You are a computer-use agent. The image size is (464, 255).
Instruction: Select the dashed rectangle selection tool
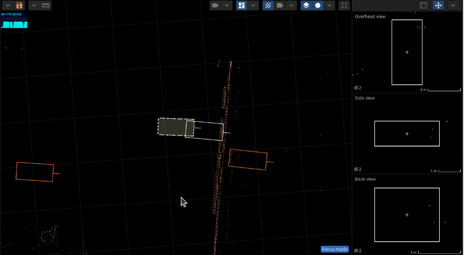click(424, 6)
